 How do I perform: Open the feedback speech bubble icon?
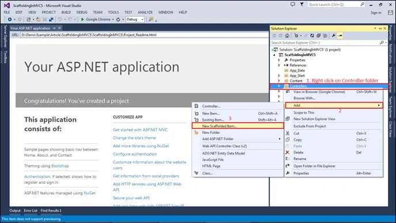pyautogui.click(x=293, y=4)
